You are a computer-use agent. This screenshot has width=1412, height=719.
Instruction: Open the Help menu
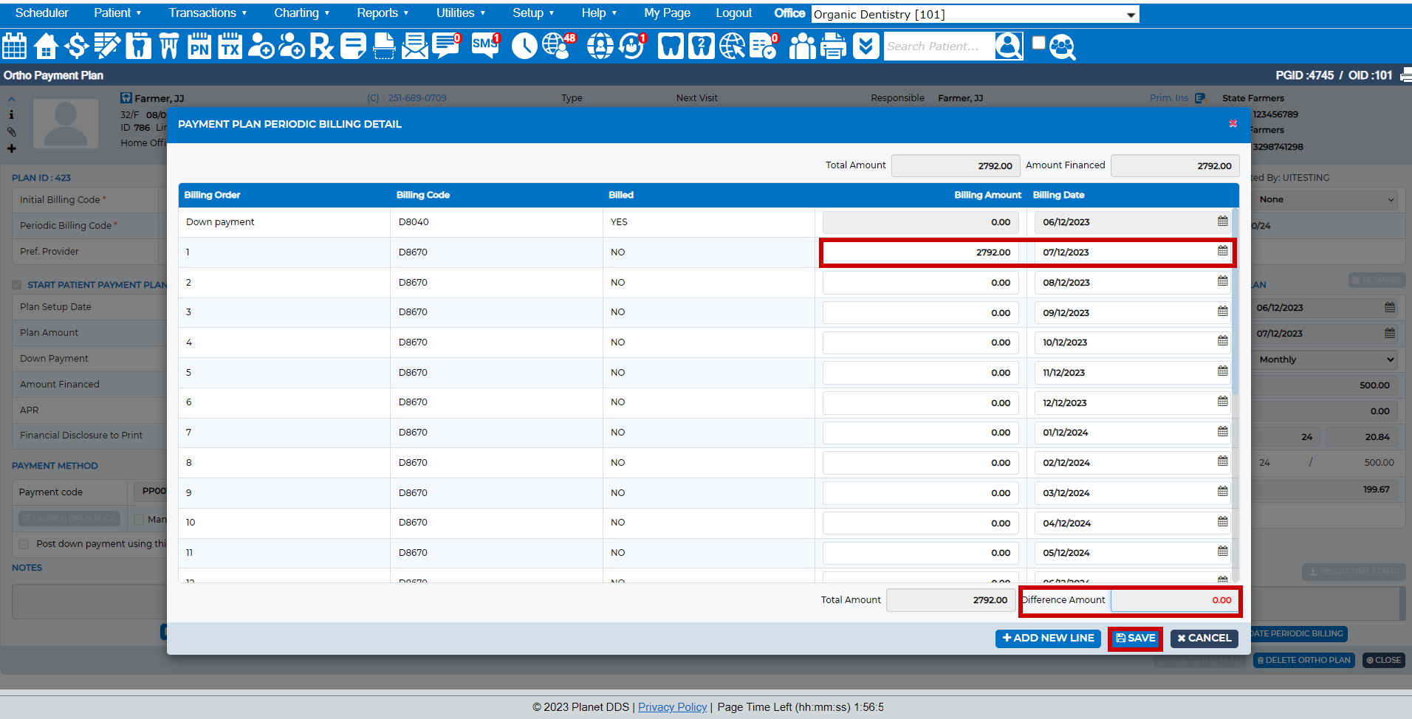click(x=599, y=13)
